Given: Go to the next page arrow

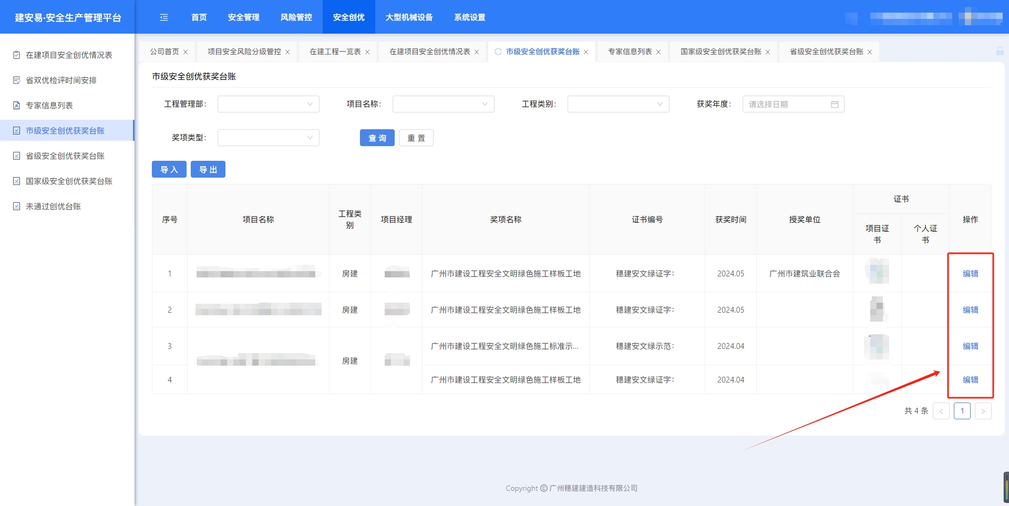Looking at the screenshot, I should click(983, 411).
